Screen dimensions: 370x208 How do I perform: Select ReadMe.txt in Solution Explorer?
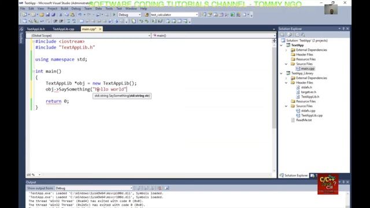point(304,120)
